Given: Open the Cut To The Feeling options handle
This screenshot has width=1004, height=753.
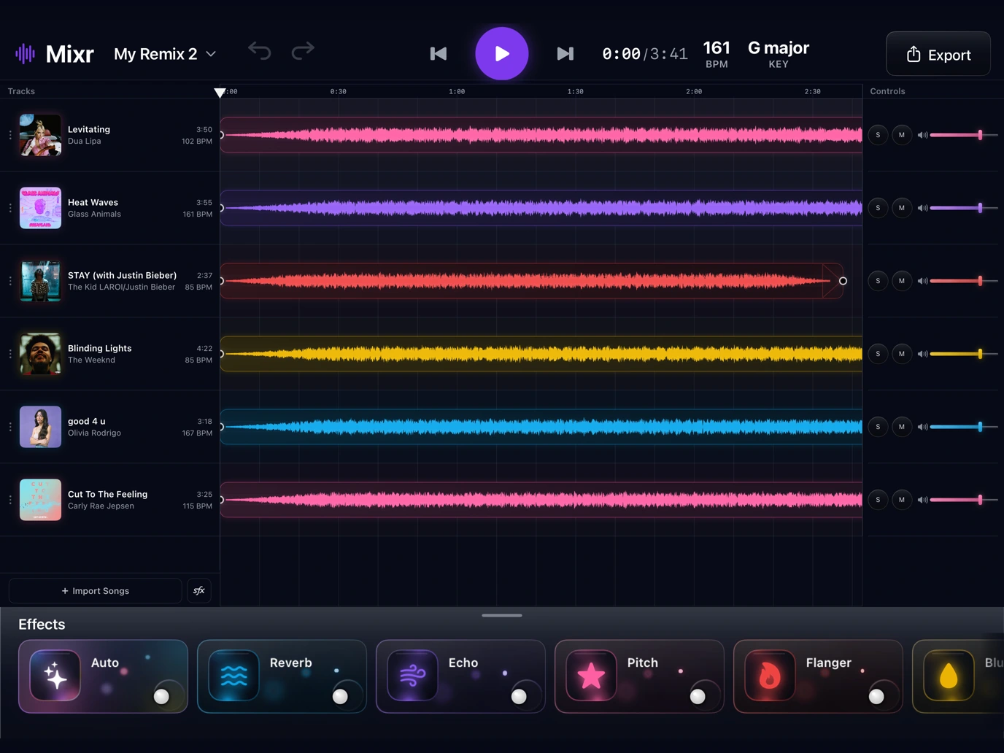Looking at the screenshot, I should click(x=10, y=500).
